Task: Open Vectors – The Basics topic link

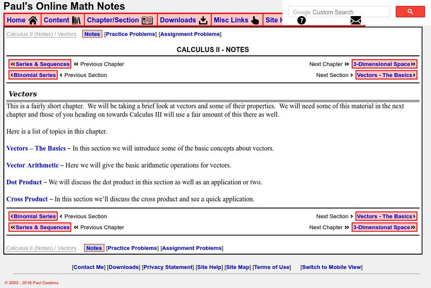Action: [36, 148]
